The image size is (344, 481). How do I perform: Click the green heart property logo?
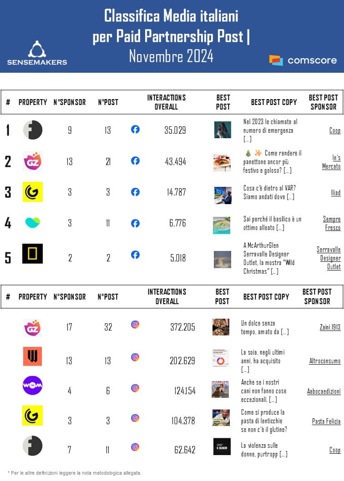pos(33,222)
